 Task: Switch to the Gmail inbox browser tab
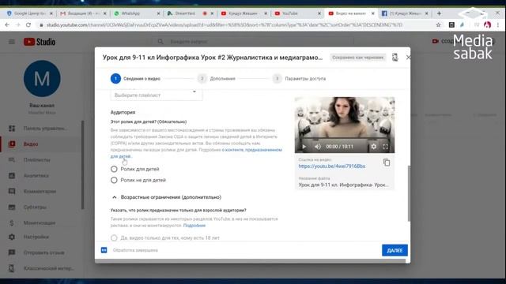point(82,13)
